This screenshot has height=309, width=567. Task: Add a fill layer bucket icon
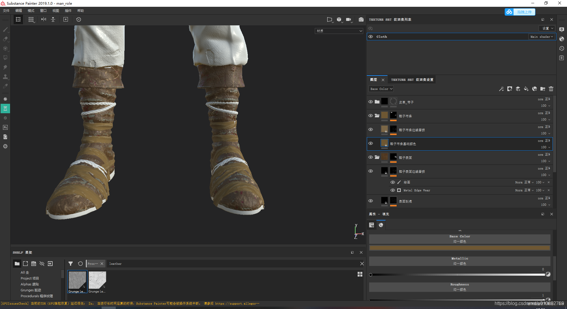coord(526,89)
